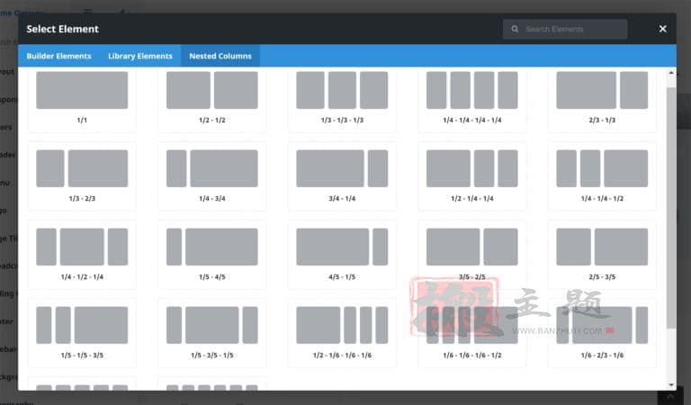Image resolution: width=691 pixels, height=405 pixels.
Task: Click the scrollbar up arrow
Action: pos(671,73)
